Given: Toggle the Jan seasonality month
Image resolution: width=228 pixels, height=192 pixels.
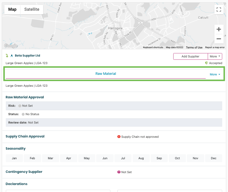Looking at the screenshot, I should (14, 158).
